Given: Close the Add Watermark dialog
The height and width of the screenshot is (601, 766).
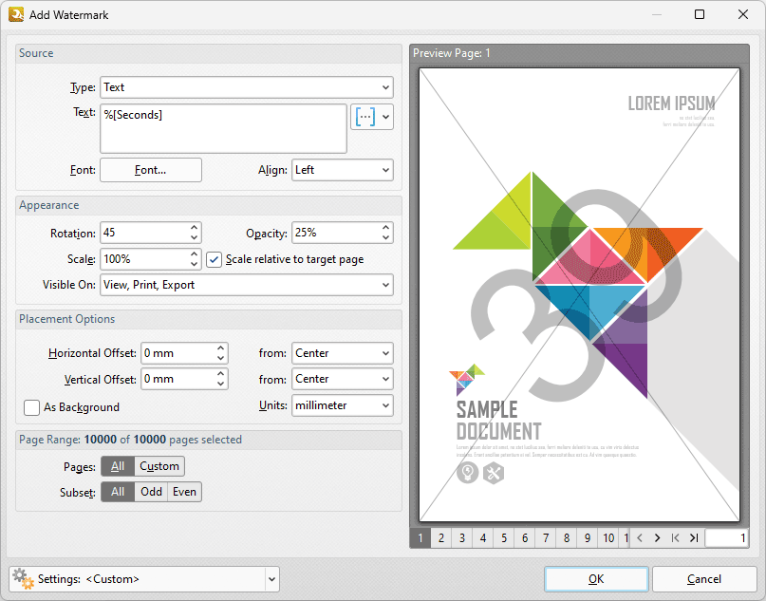Looking at the screenshot, I should click(743, 14).
